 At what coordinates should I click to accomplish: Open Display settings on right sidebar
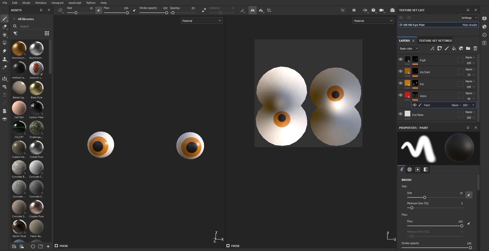484,19
